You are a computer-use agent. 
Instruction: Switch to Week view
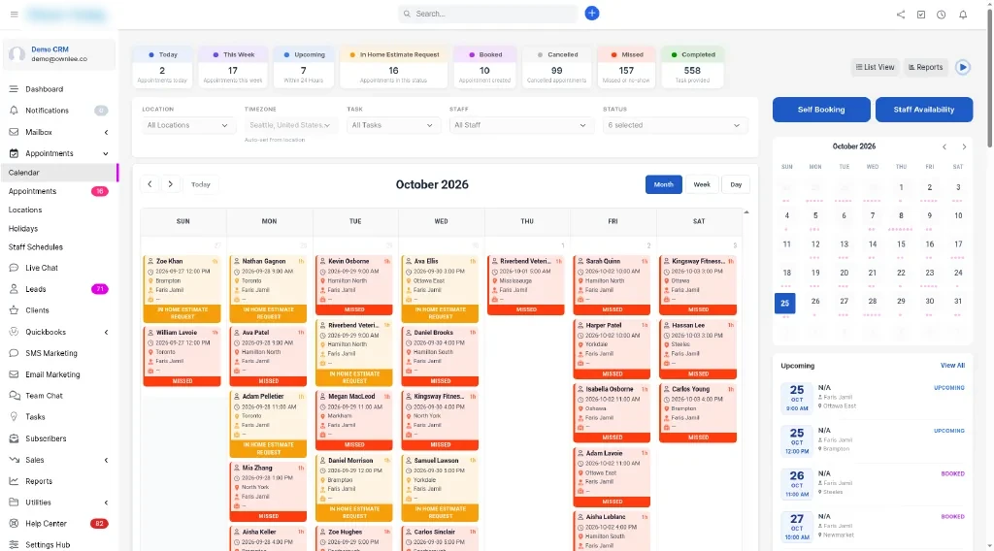tap(701, 184)
